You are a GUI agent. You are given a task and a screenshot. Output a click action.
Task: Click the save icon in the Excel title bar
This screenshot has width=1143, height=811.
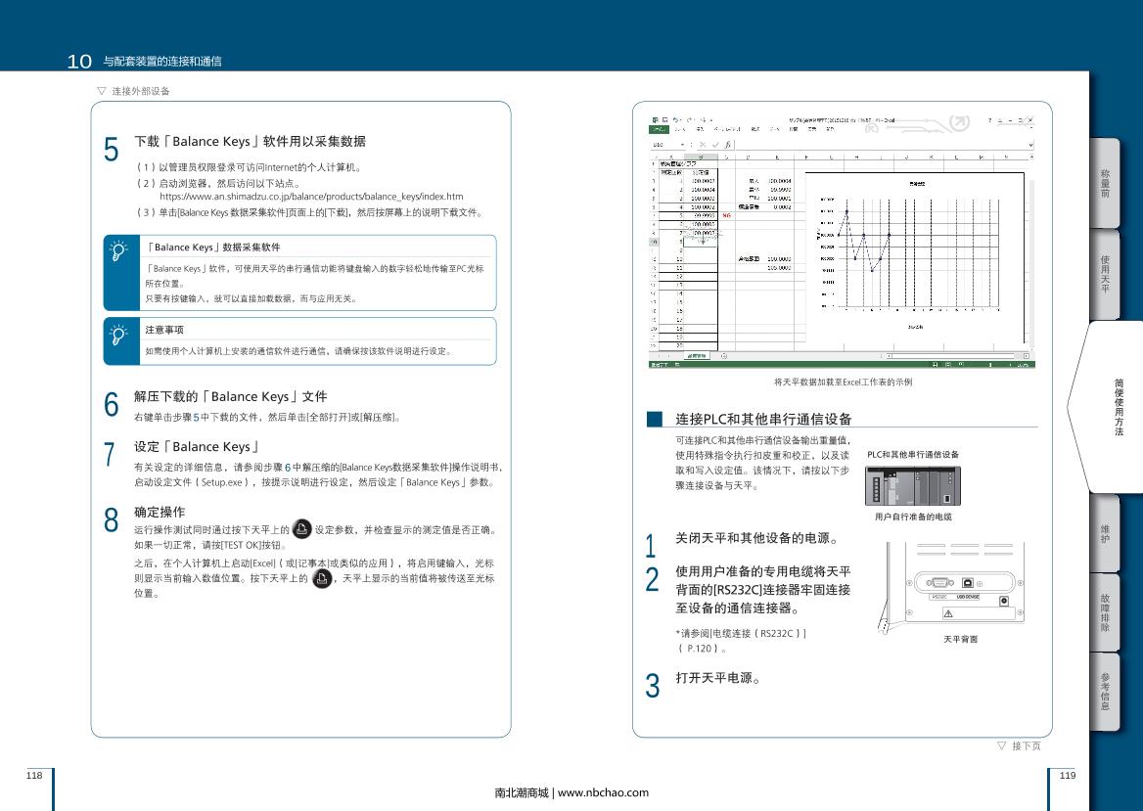(664, 119)
